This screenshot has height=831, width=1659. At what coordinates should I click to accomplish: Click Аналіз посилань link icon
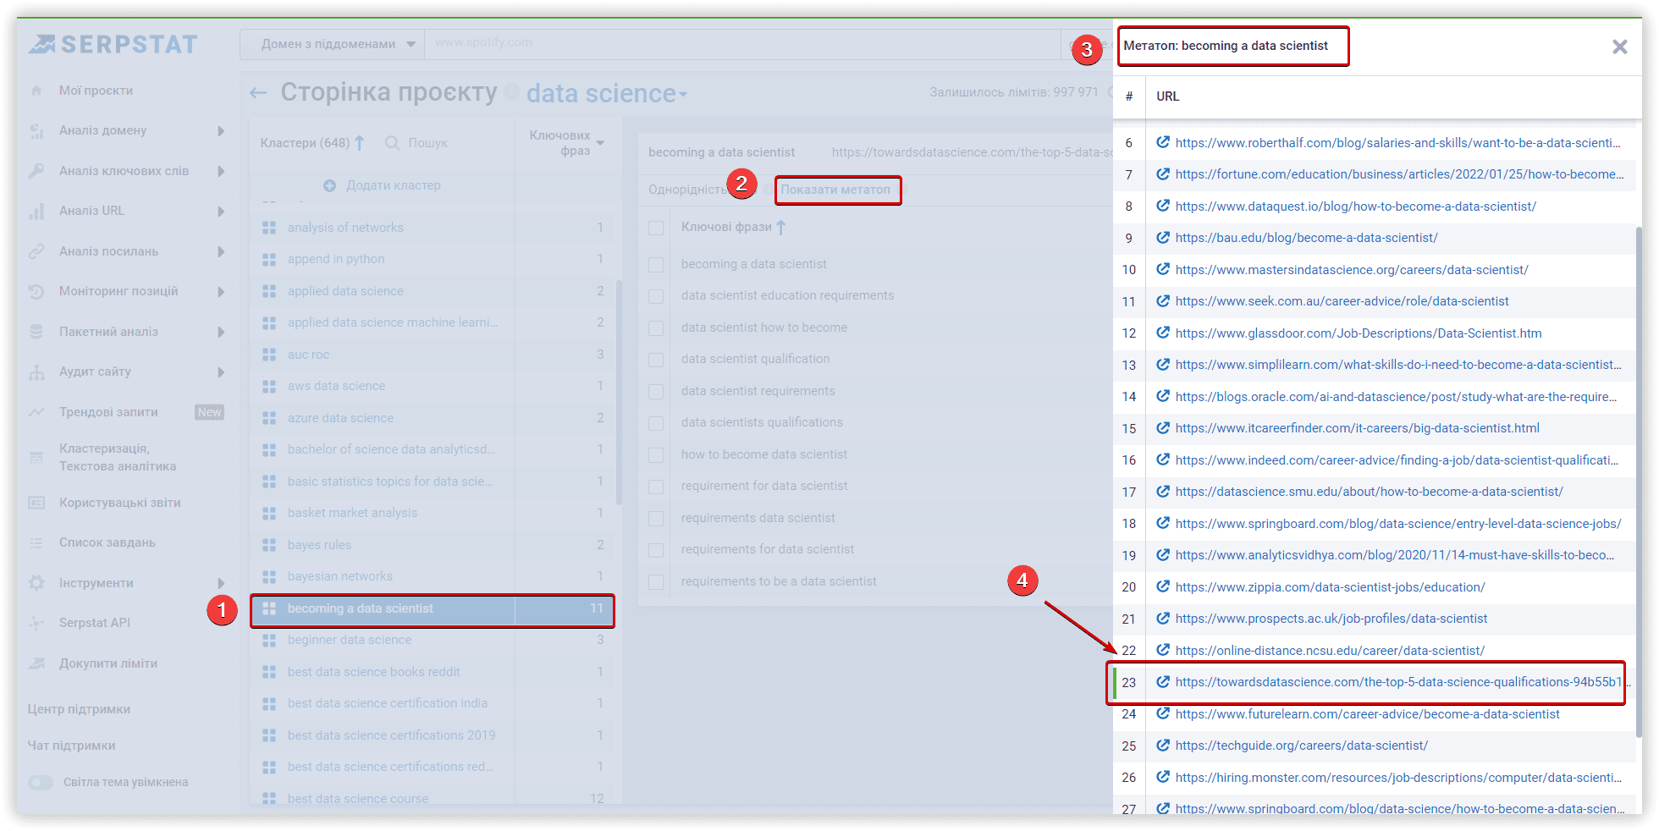(36, 251)
